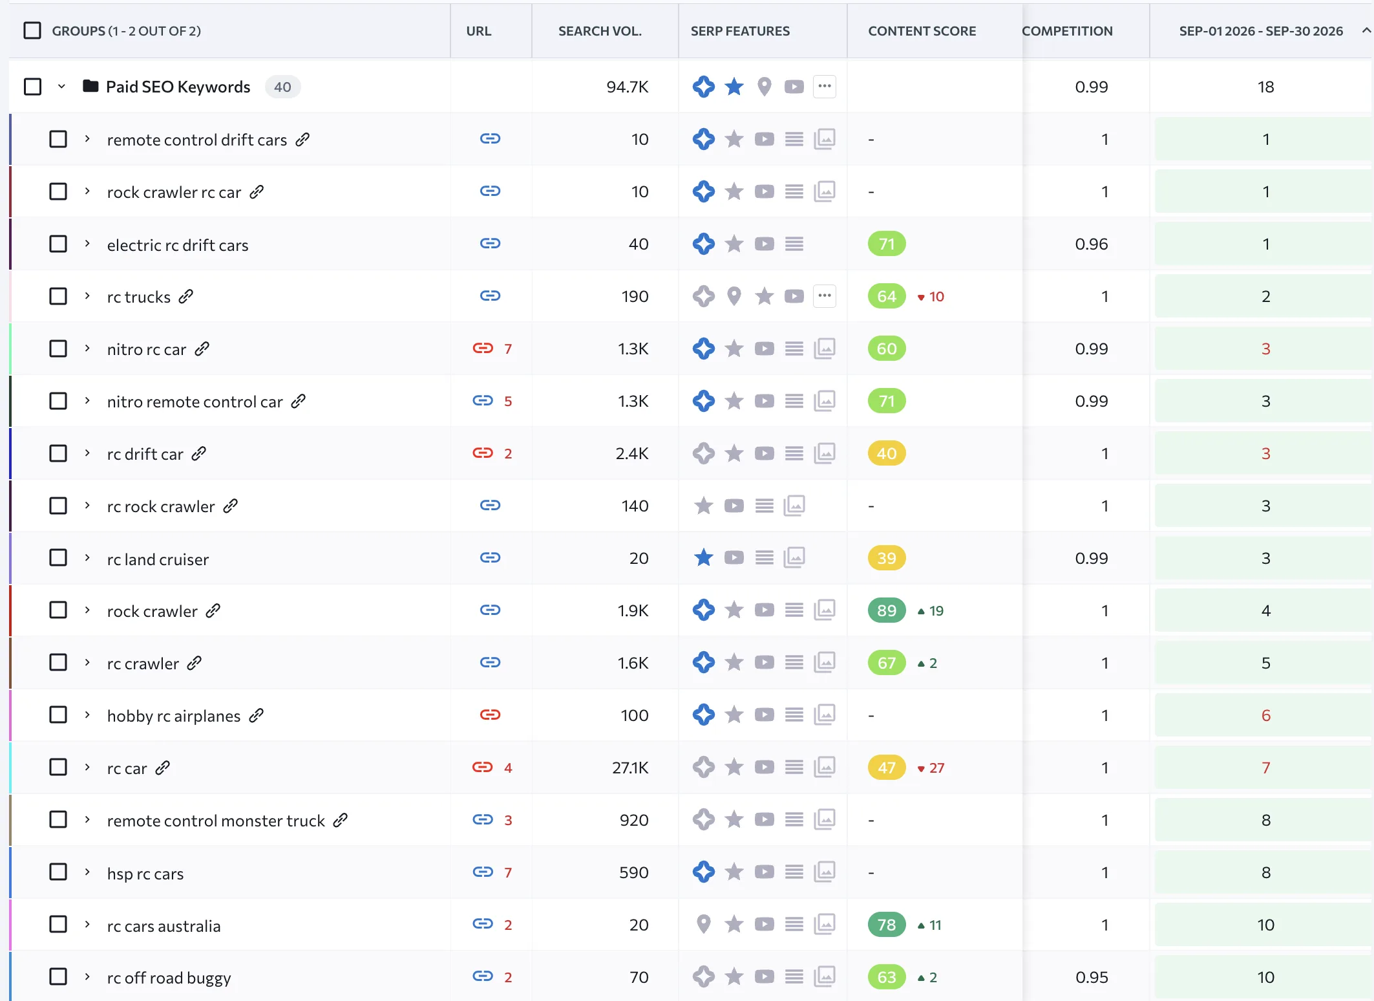Tick checkbox for rc off road buggy
This screenshot has width=1374, height=1001.
pyautogui.click(x=58, y=976)
